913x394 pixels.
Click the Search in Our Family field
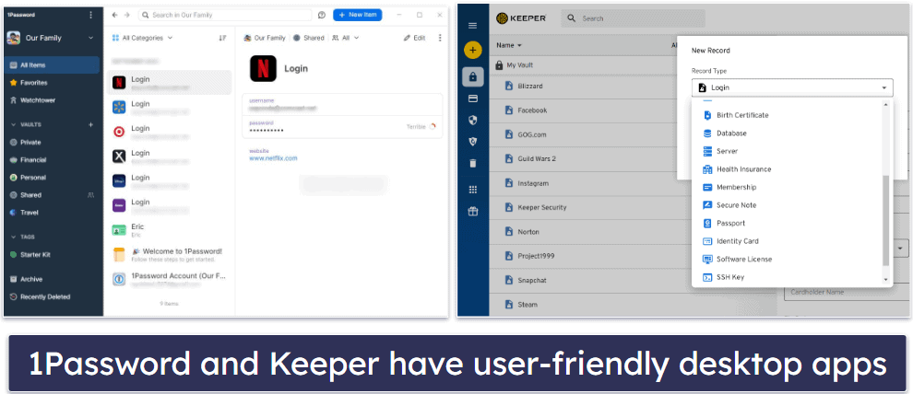(227, 15)
